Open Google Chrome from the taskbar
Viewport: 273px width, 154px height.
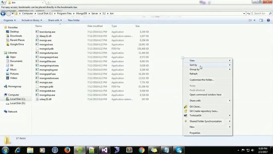(142, 150)
